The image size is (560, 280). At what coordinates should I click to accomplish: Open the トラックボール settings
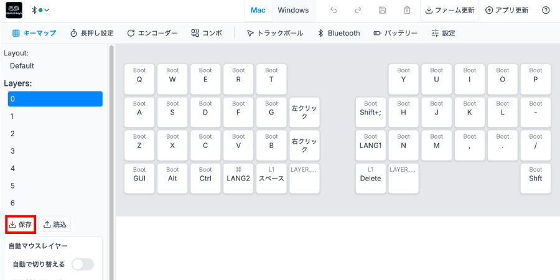(x=275, y=33)
